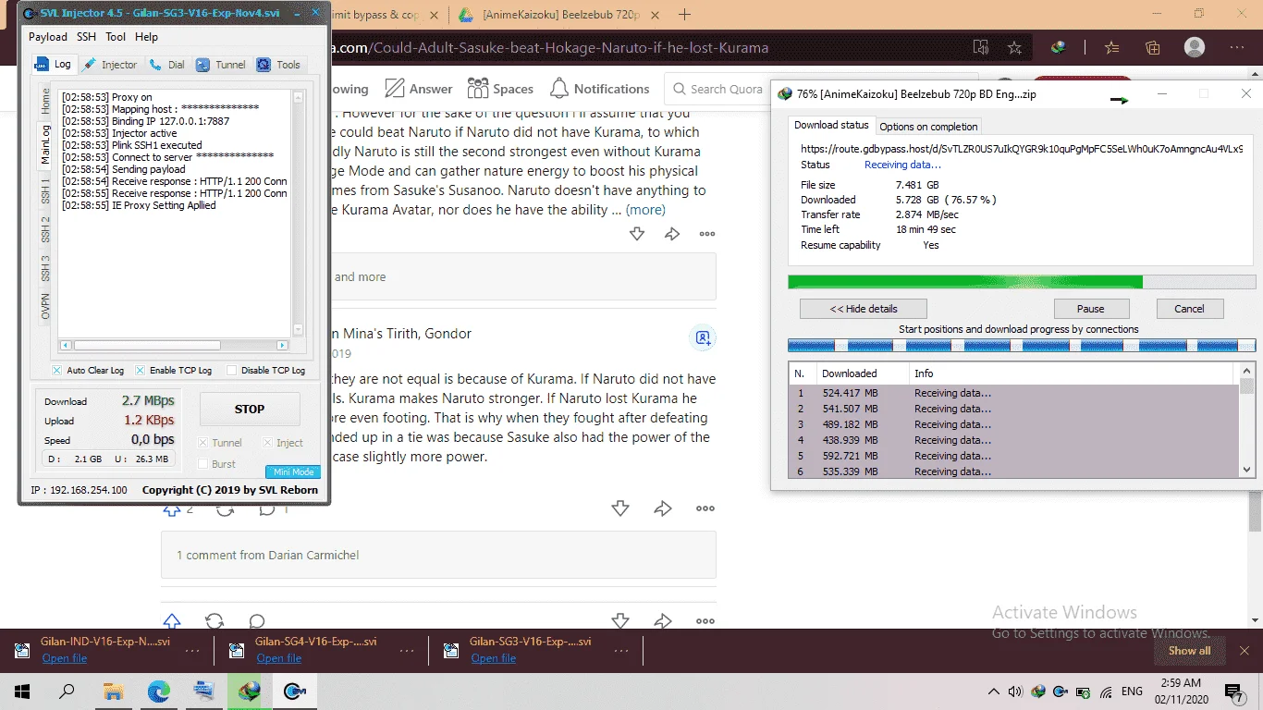This screenshot has height=710, width=1263.
Task: Open the SSH menu
Action: (86, 37)
